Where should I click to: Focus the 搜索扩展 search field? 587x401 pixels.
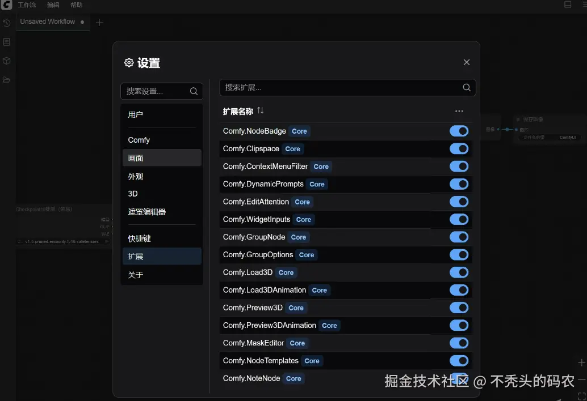pyautogui.click(x=347, y=87)
